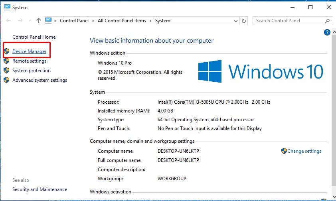
Task: Click 'View basic information about your computer' heading
Action: click(x=152, y=41)
